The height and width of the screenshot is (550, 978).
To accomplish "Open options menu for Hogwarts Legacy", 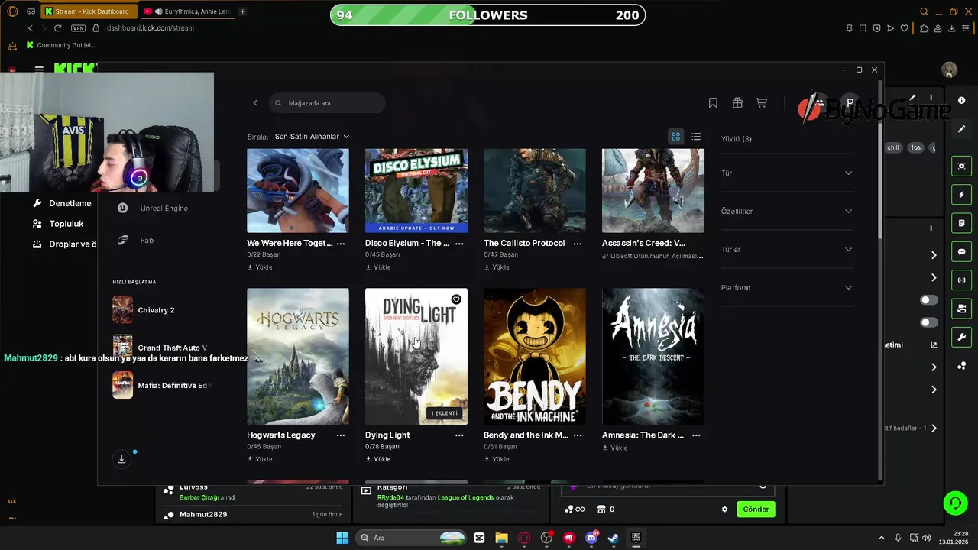I will 341,435.
